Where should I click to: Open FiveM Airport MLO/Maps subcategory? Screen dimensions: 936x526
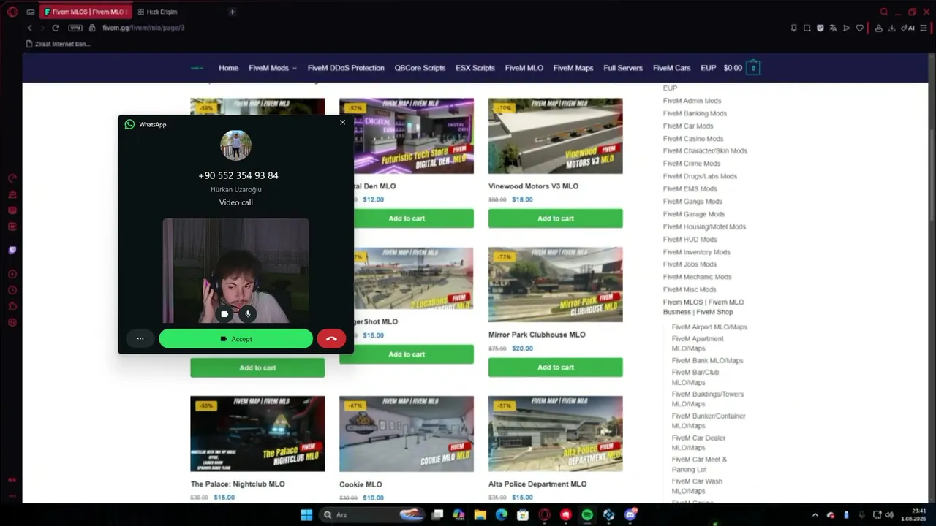(x=709, y=327)
